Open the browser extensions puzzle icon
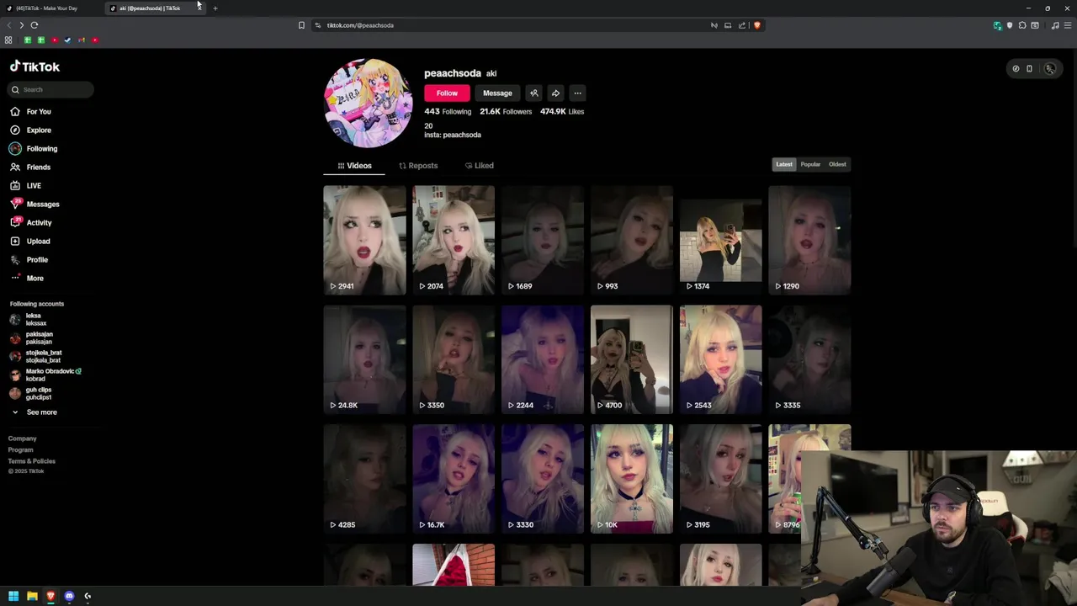 coord(1022,25)
